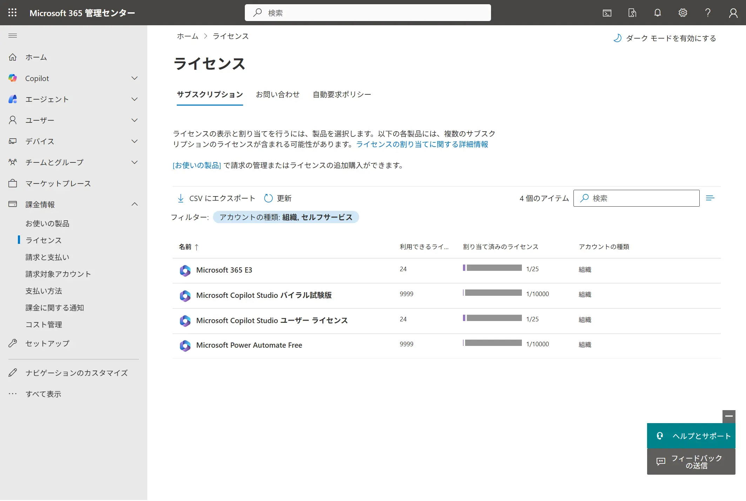
Task: Open the お使いの製品 link
Action: click(x=197, y=165)
